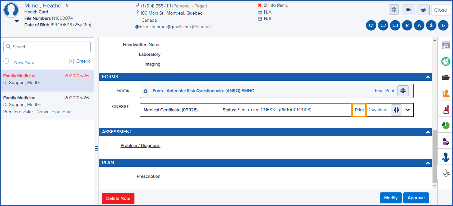Expand the CNESST certificate dropdown chevron
This screenshot has height=206, width=453.
(408, 110)
